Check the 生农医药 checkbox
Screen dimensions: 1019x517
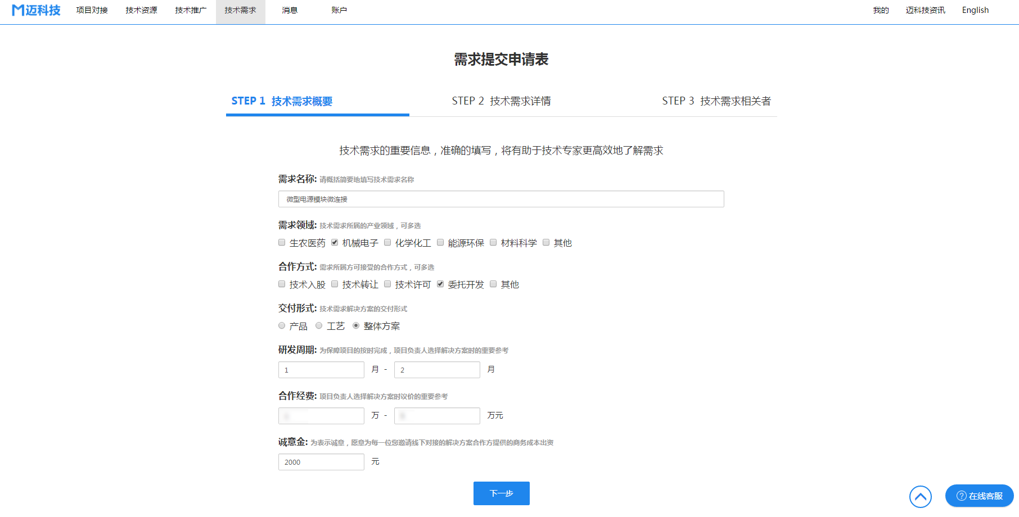282,243
